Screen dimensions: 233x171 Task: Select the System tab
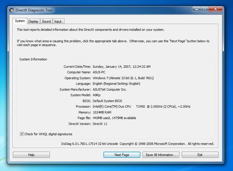[20, 21]
